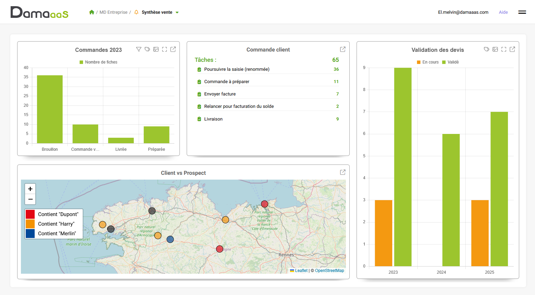Click the tag icon in Commandes 2023
This screenshot has height=295, width=535.
tap(147, 49)
